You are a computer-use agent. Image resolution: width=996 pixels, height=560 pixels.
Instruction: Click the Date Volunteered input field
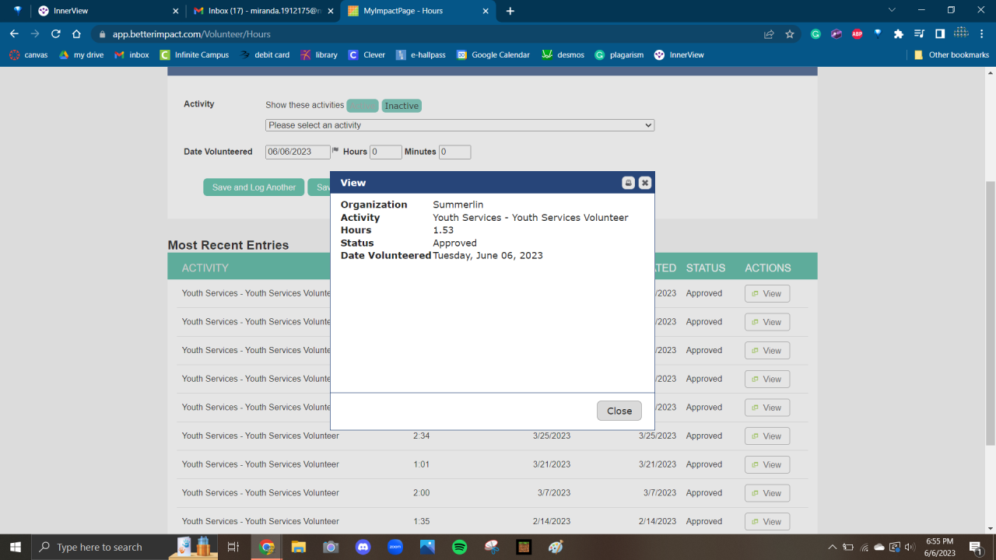tap(298, 152)
